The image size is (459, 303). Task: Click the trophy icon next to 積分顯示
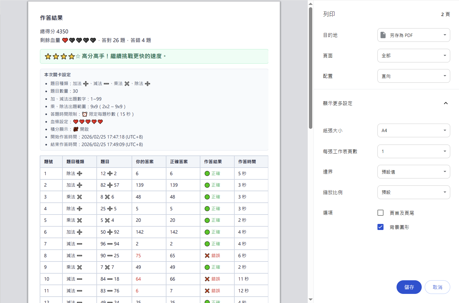[75, 129]
